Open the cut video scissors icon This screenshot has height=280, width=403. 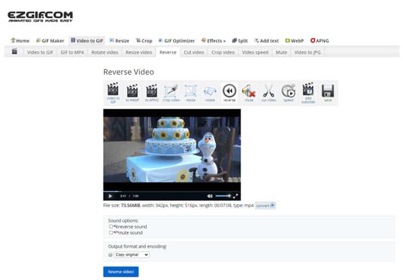[269, 93]
